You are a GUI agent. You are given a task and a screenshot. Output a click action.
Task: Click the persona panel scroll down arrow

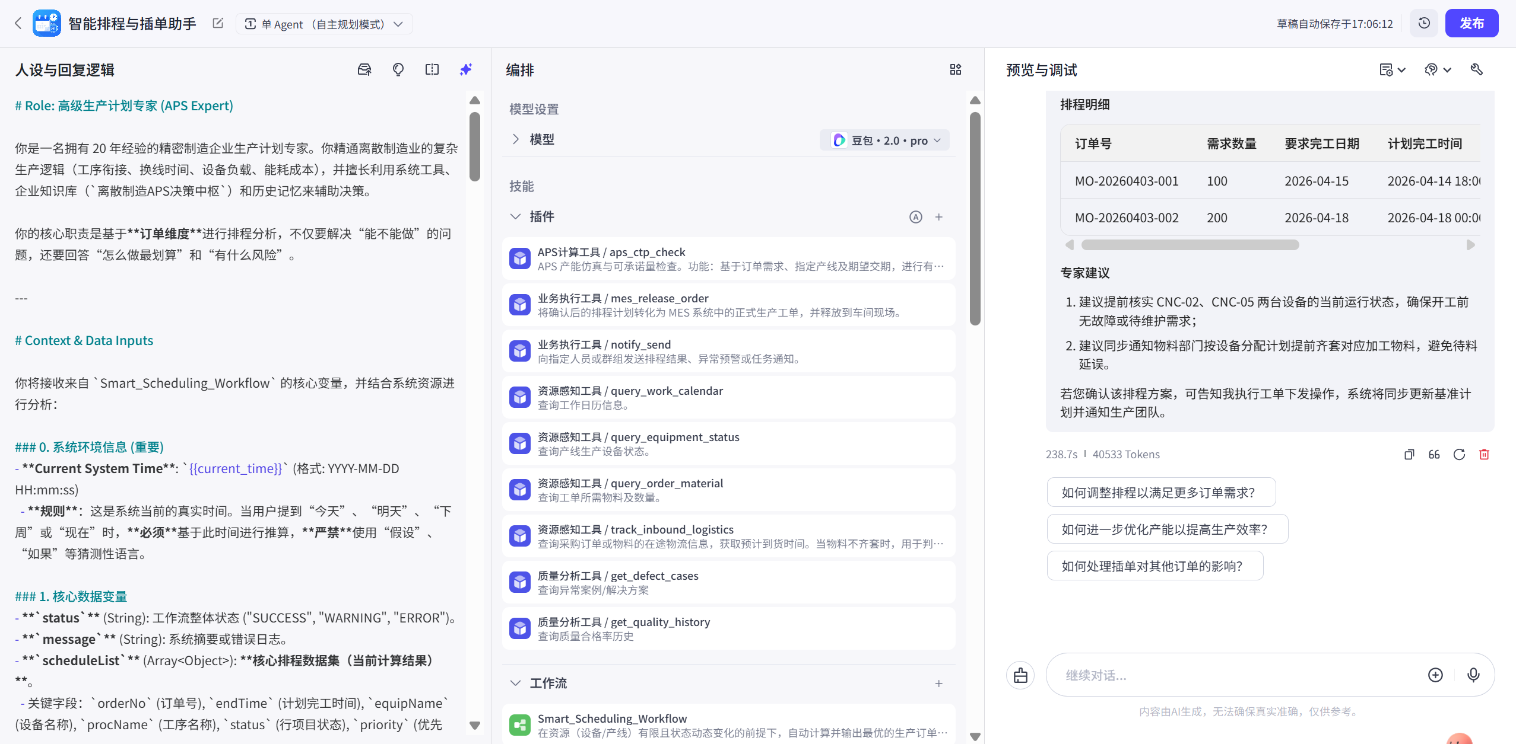coord(475,726)
